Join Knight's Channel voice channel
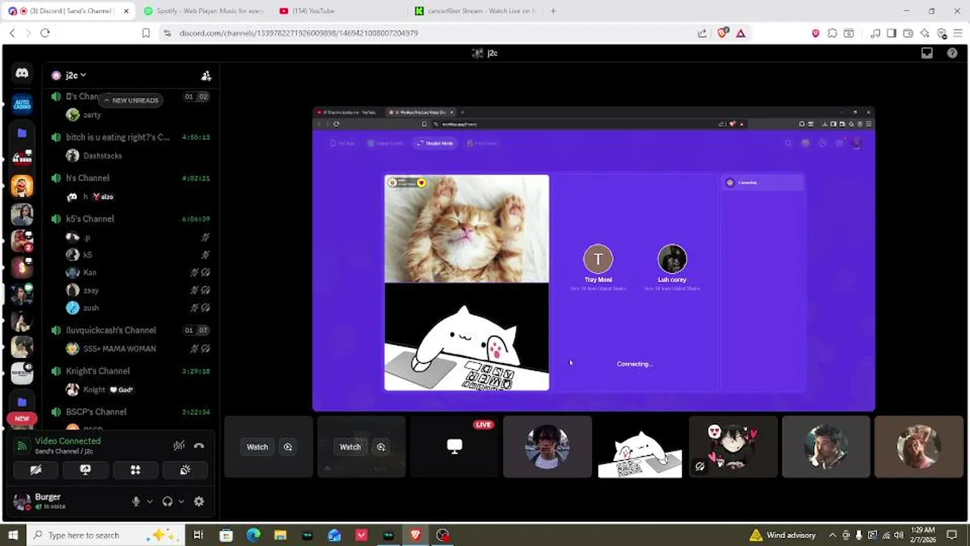Screen dimensions: 970x546 (130, 372)
